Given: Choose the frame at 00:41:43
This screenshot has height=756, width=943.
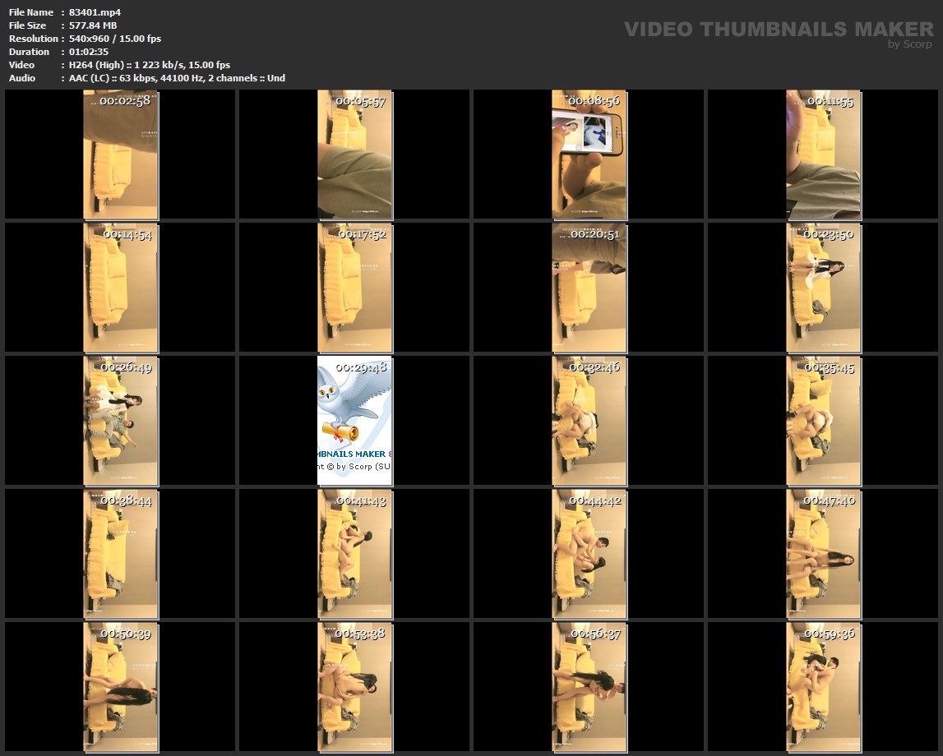Looking at the screenshot, I should (355, 554).
